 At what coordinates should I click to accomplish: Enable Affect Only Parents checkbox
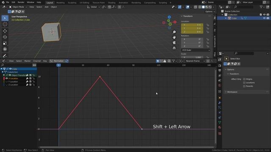coord(244,86)
